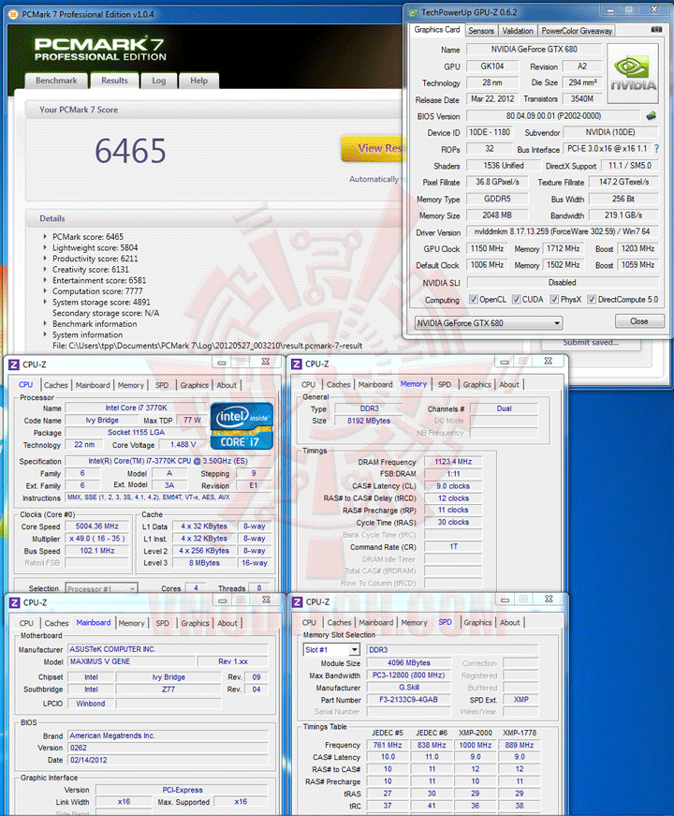Click the NVIDIA logo in GPU-Z
Screen dimensions: 674x816
point(633,73)
